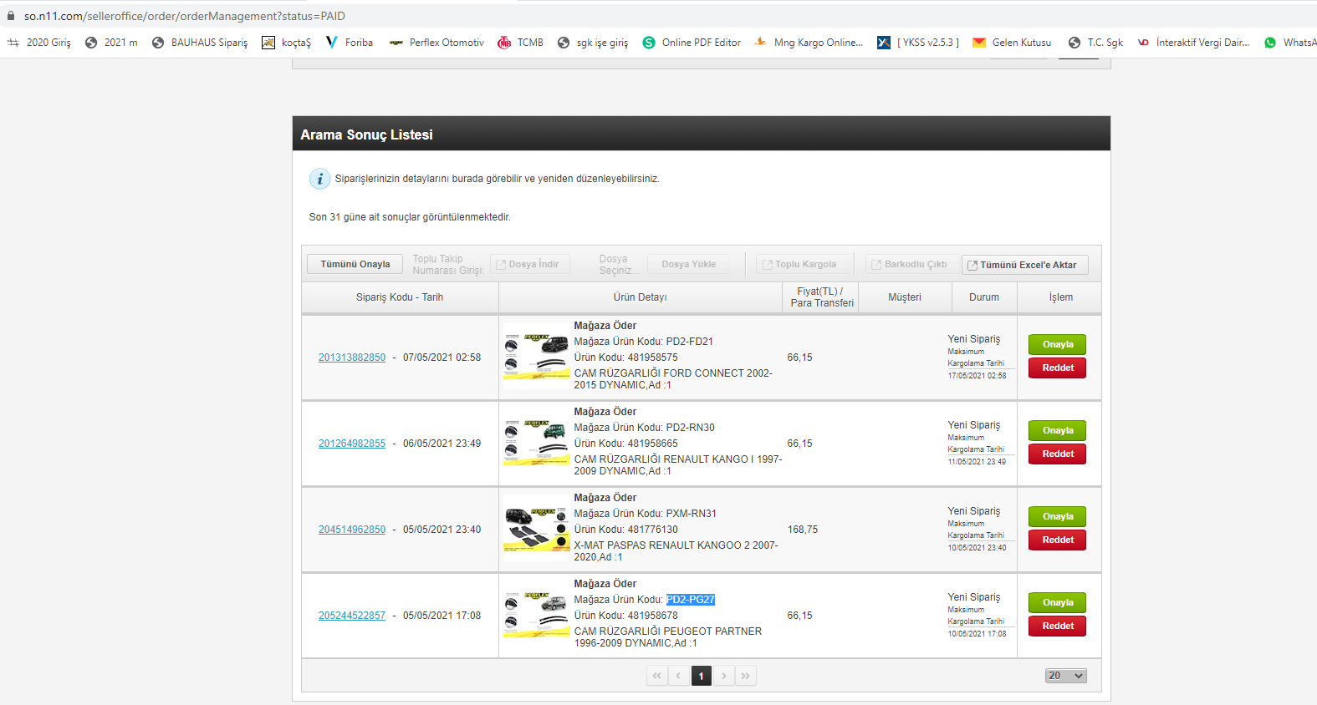
Task: Click Tümünü Onayla button
Action: point(355,264)
